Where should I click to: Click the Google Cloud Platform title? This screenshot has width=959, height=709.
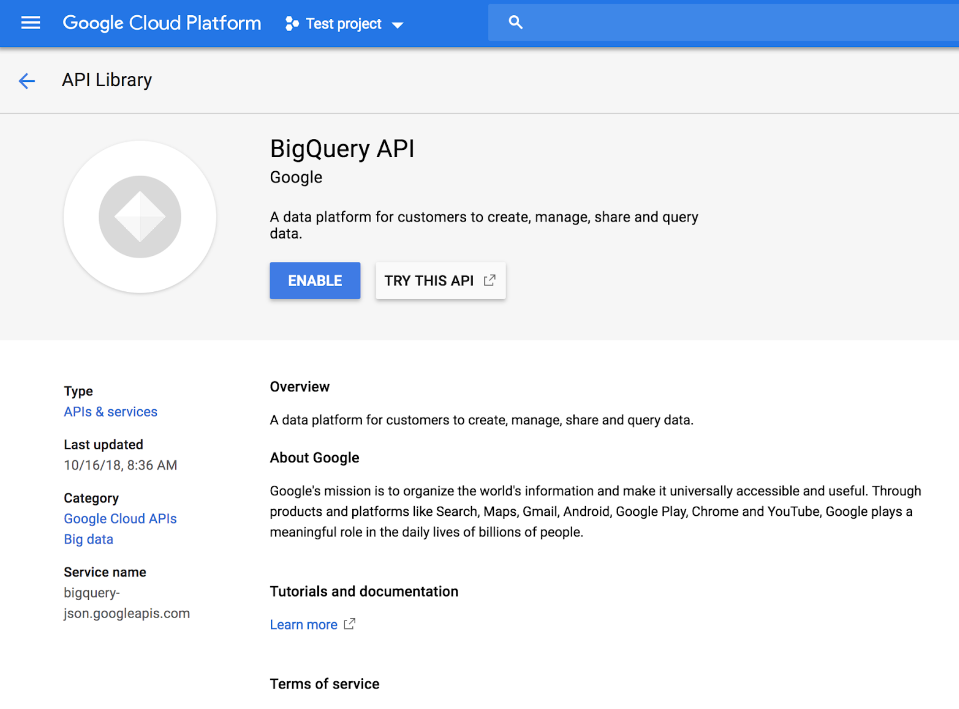click(x=162, y=23)
